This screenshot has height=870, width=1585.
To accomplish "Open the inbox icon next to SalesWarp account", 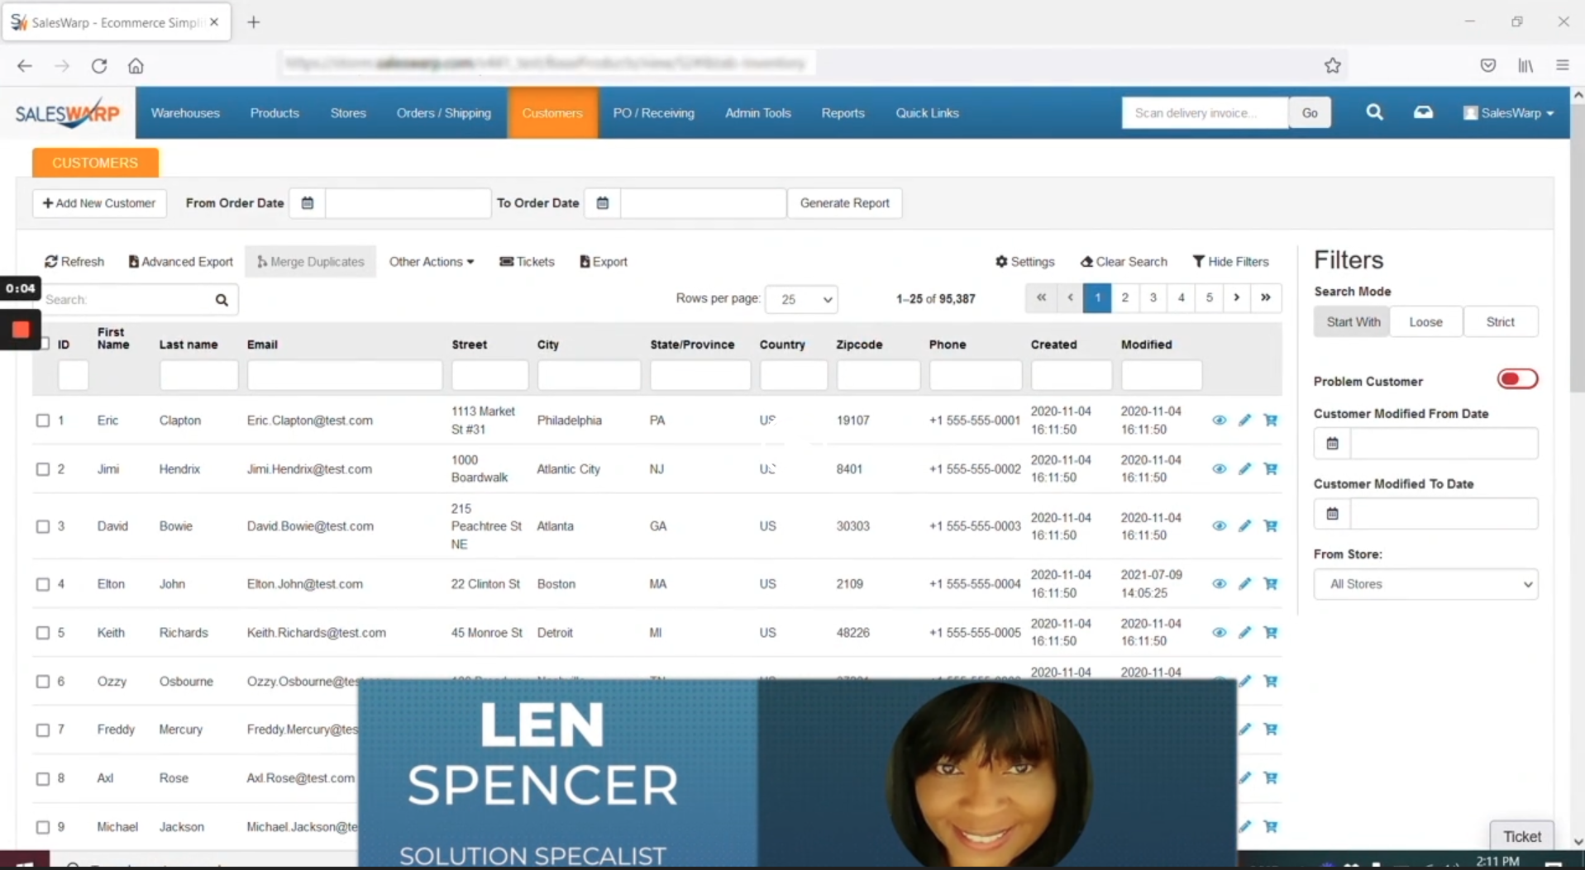I will pos(1423,112).
